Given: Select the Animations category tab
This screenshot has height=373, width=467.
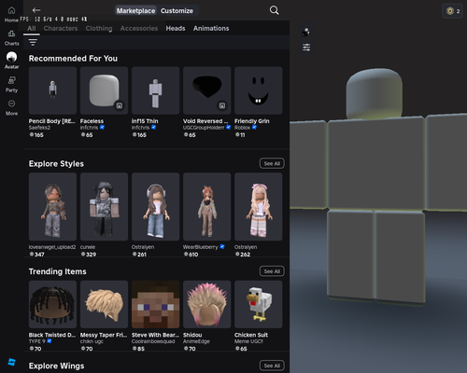Looking at the screenshot, I should coord(211,28).
